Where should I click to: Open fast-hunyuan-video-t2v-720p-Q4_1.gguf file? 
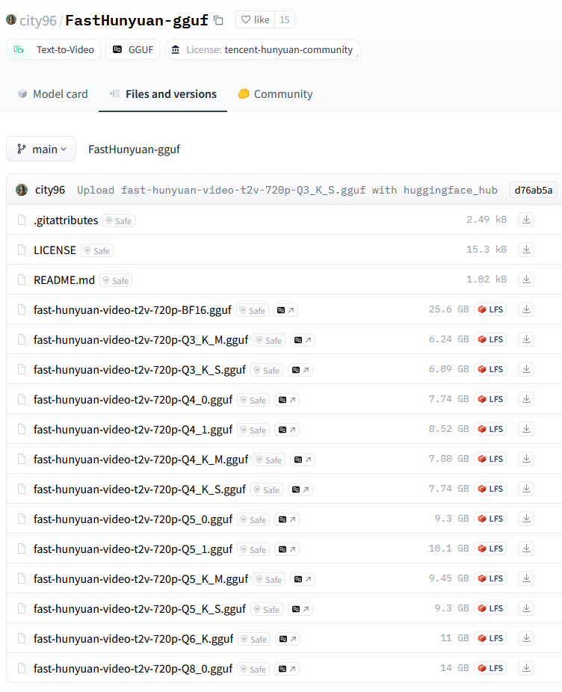(x=133, y=430)
